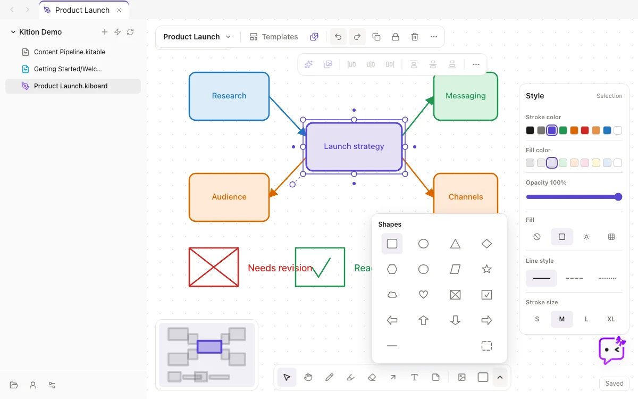Select rectangle shape tool in bottom toolbar
Viewport: 638px width, 399px height.
pos(483,377)
